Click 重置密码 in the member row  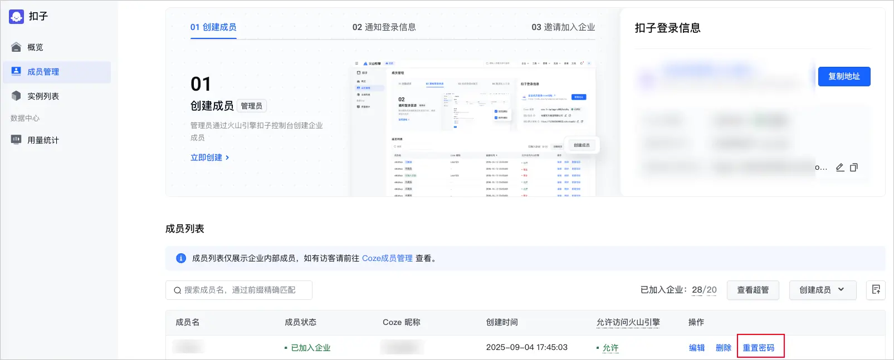tap(759, 348)
